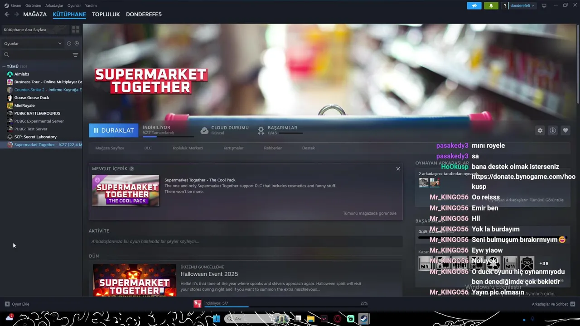Open the Halloween Event 2025 news thumbnail
The width and height of the screenshot is (580, 326).
tap(135, 280)
